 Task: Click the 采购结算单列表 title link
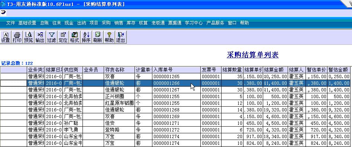(253, 55)
